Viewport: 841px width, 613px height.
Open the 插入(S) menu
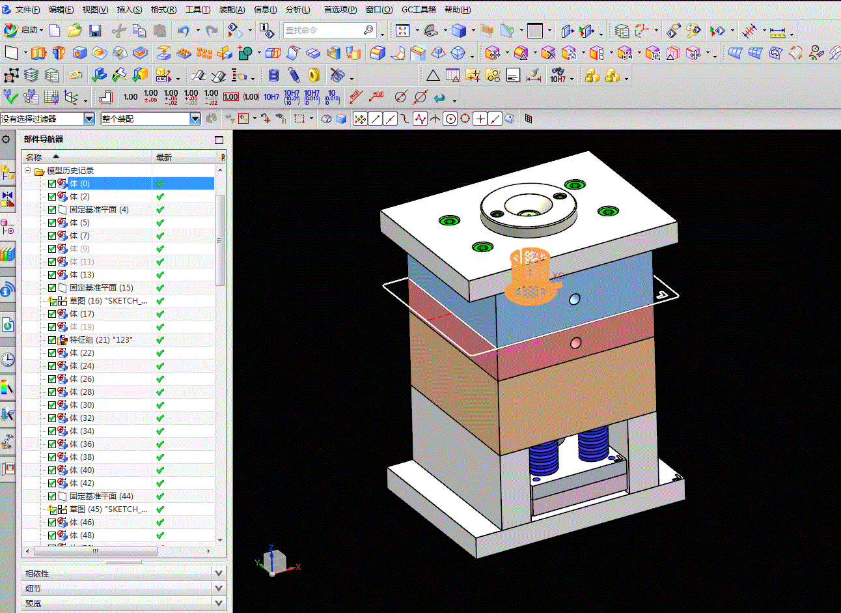[x=129, y=9]
